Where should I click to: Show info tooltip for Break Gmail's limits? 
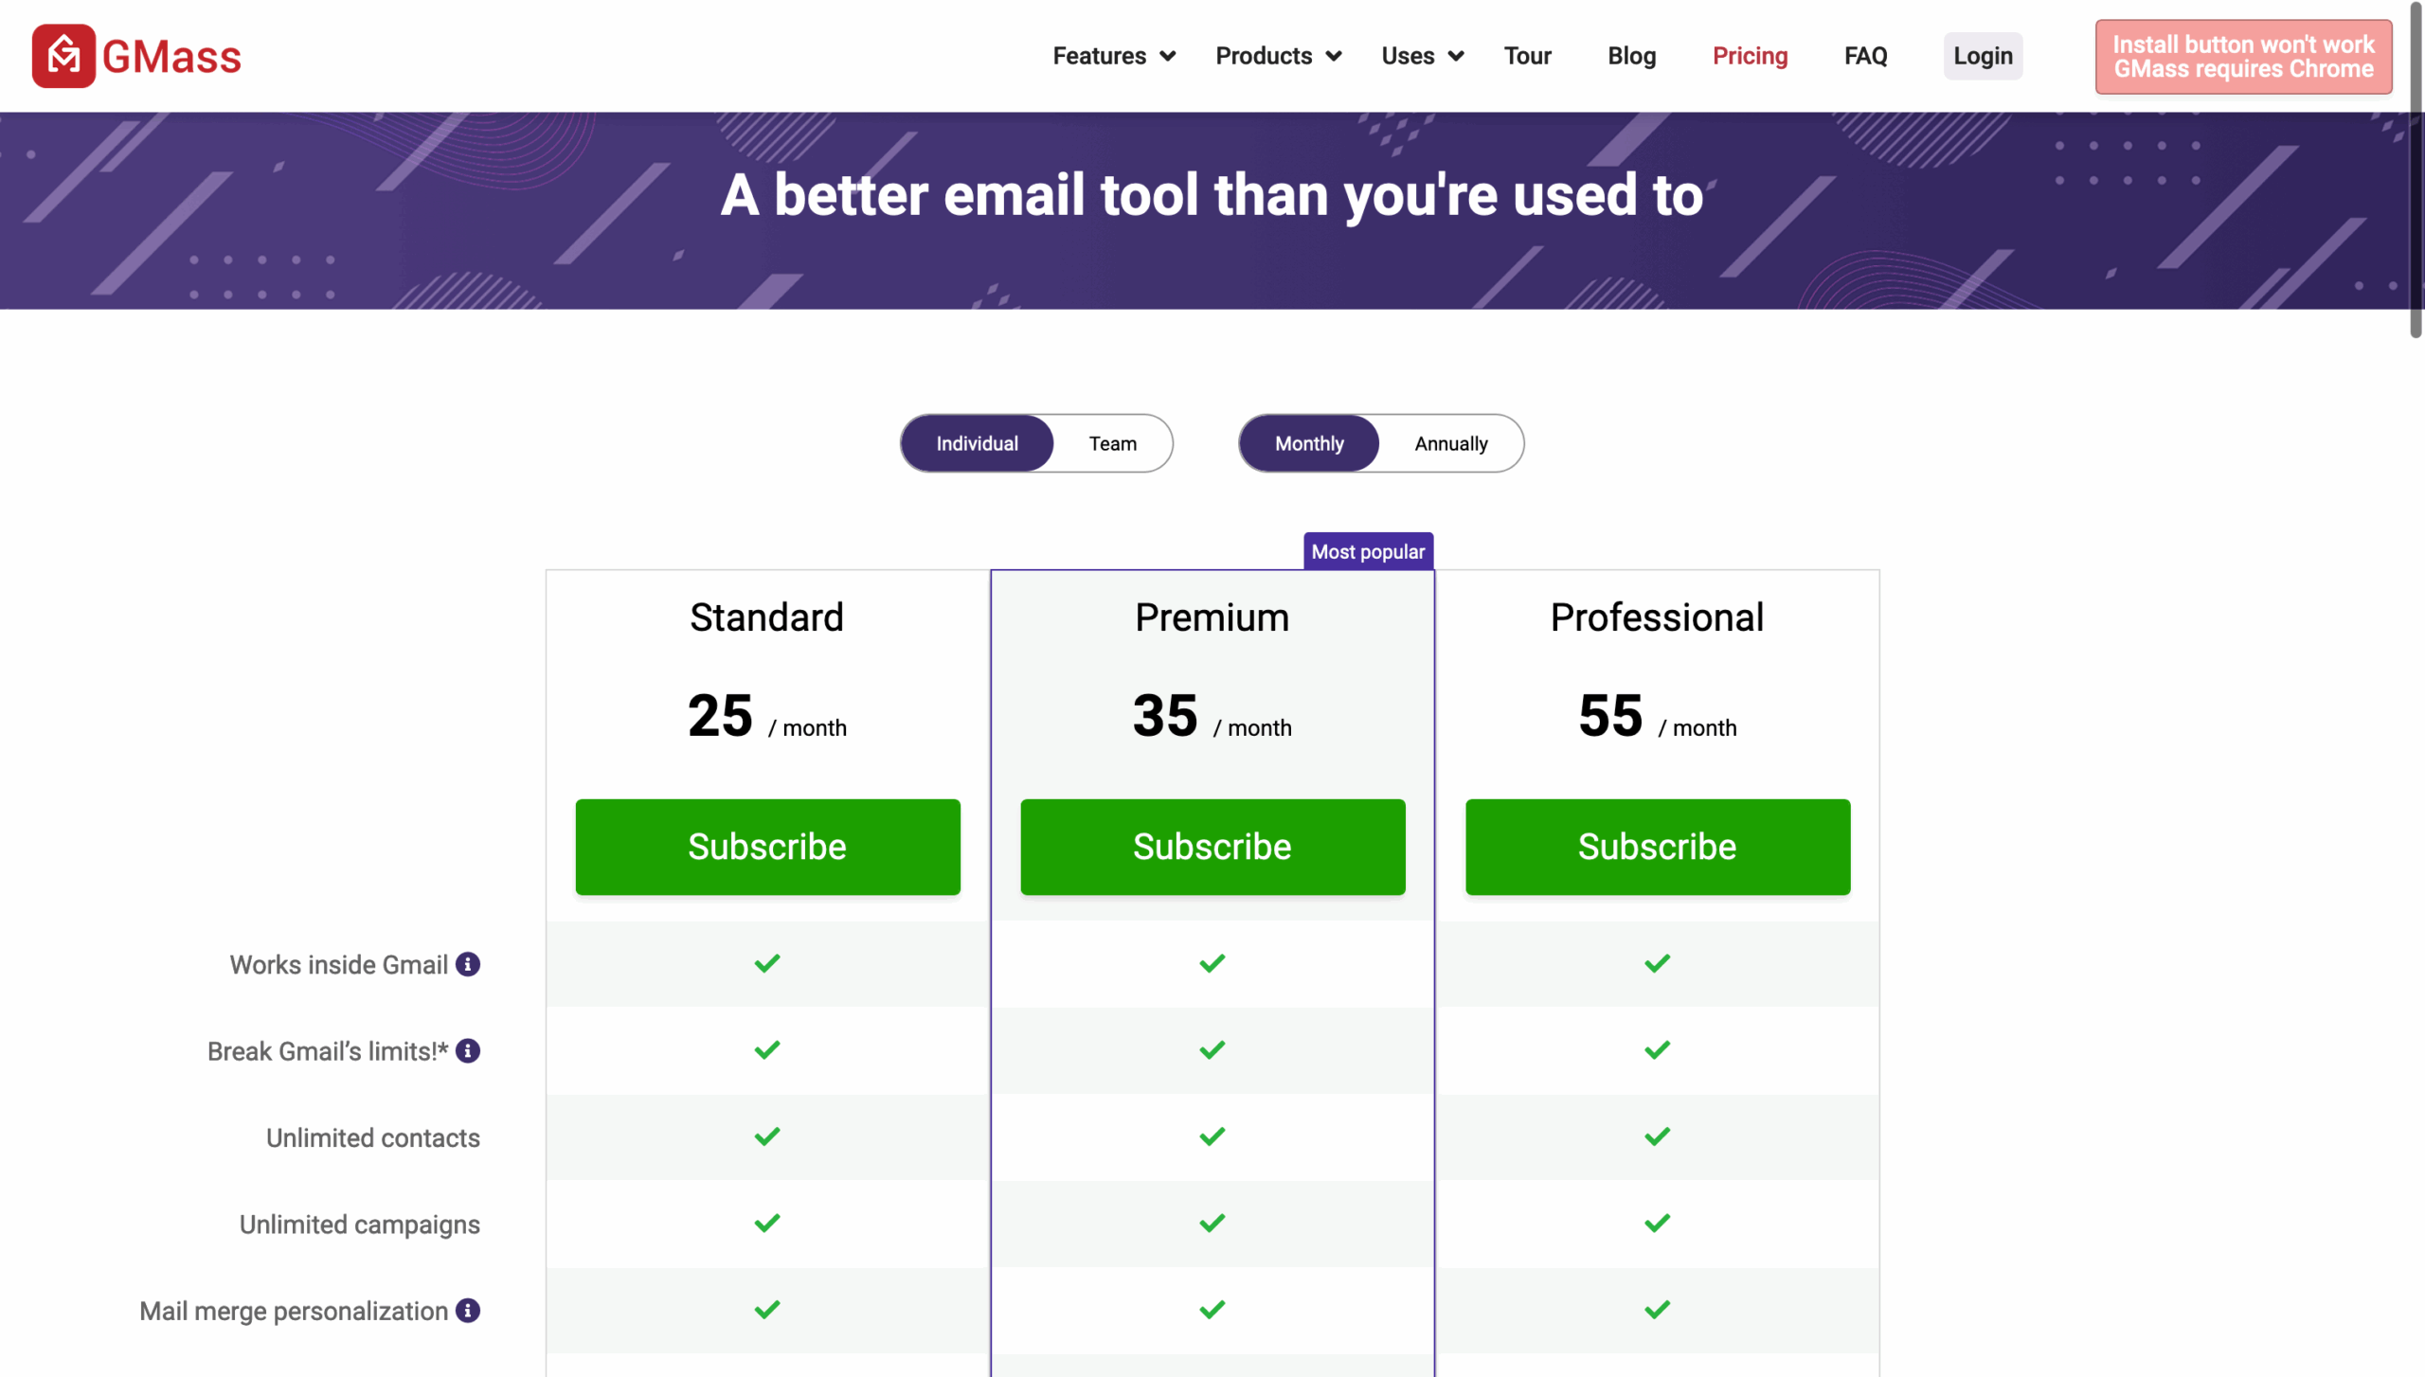[468, 1050]
